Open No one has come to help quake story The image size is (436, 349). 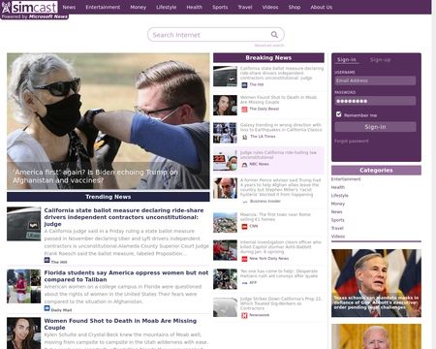(279, 273)
